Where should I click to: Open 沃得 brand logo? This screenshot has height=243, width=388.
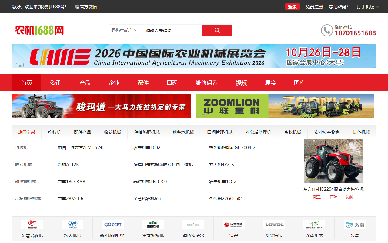click(x=234, y=224)
